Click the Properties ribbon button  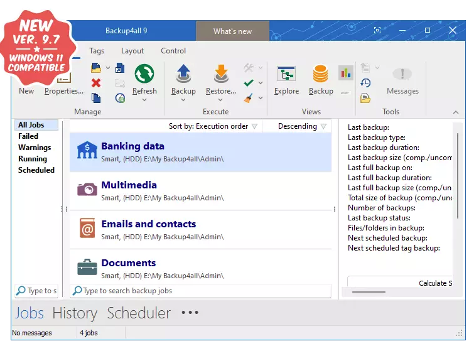click(63, 91)
